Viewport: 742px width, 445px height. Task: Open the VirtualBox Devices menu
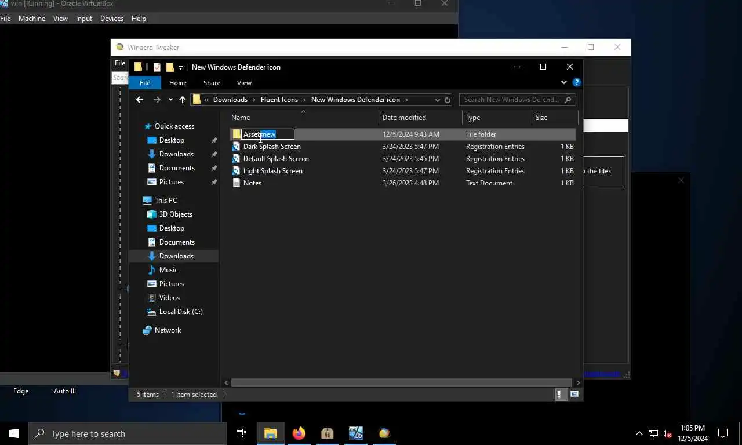111,19
